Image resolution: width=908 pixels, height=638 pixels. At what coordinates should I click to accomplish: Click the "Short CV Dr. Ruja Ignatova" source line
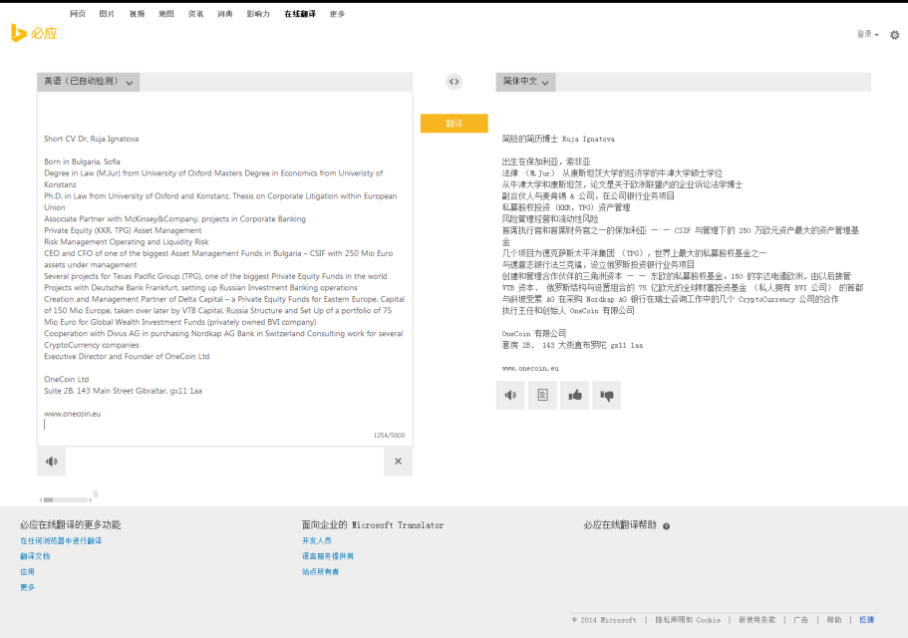point(92,139)
